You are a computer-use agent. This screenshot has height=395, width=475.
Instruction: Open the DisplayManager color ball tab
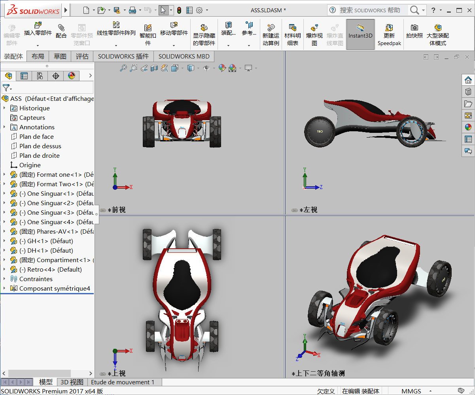72,76
